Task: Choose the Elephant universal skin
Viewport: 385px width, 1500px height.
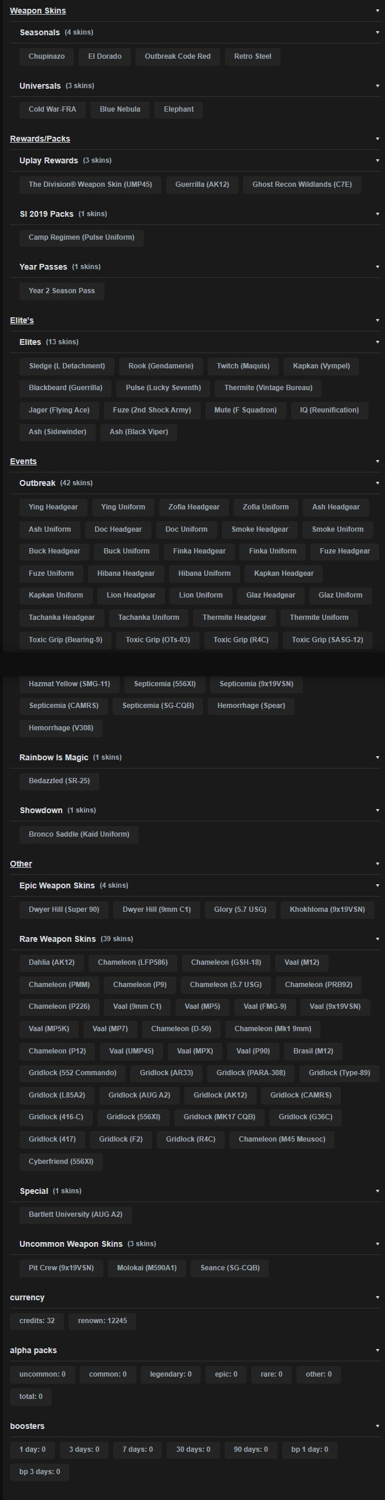Action: [x=178, y=109]
